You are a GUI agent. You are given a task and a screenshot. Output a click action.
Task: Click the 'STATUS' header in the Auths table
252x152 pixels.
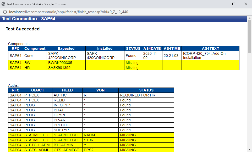pos(146,90)
